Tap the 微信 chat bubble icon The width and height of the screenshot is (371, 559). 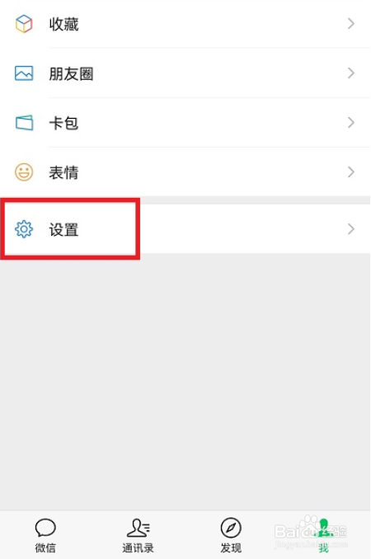coord(45,528)
